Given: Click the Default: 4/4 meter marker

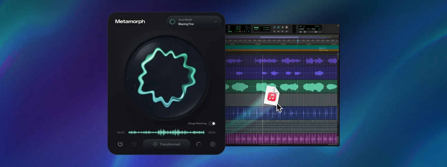Looking at the screenshot, I should coord(322,48).
